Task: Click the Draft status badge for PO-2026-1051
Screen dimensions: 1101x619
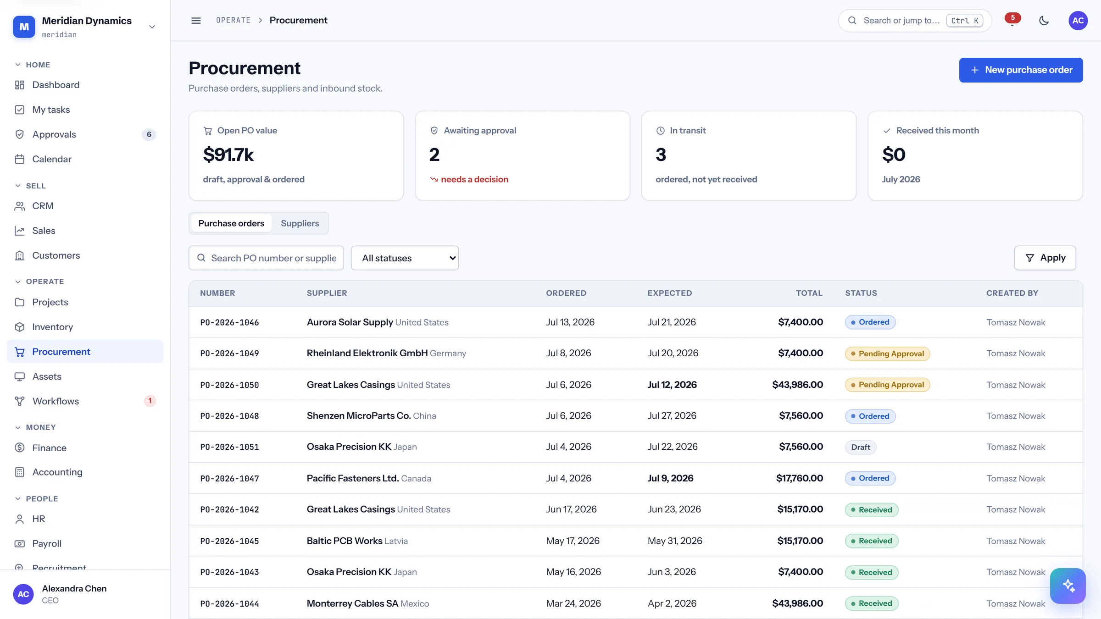Action: click(861, 447)
